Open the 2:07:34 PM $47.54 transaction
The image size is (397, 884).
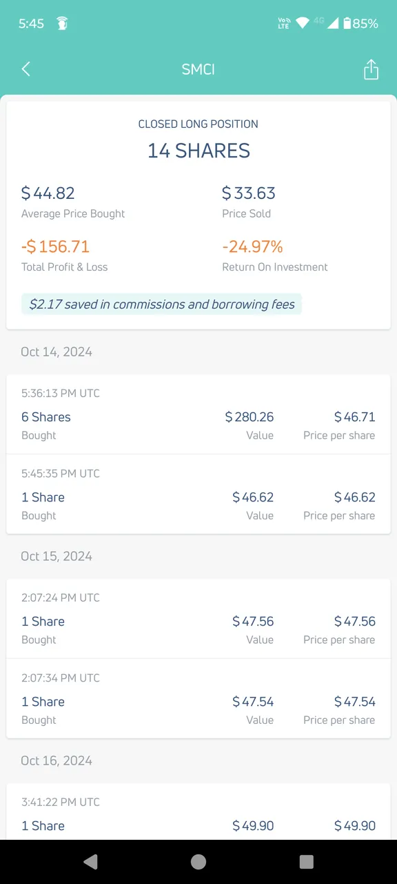(x=198, y=698)
